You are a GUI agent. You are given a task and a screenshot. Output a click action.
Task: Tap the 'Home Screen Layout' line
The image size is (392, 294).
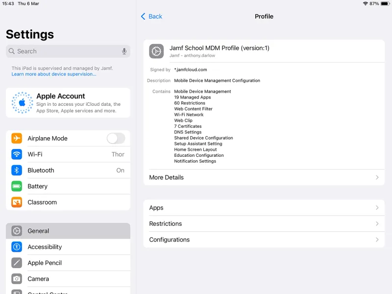click(196, 149)
